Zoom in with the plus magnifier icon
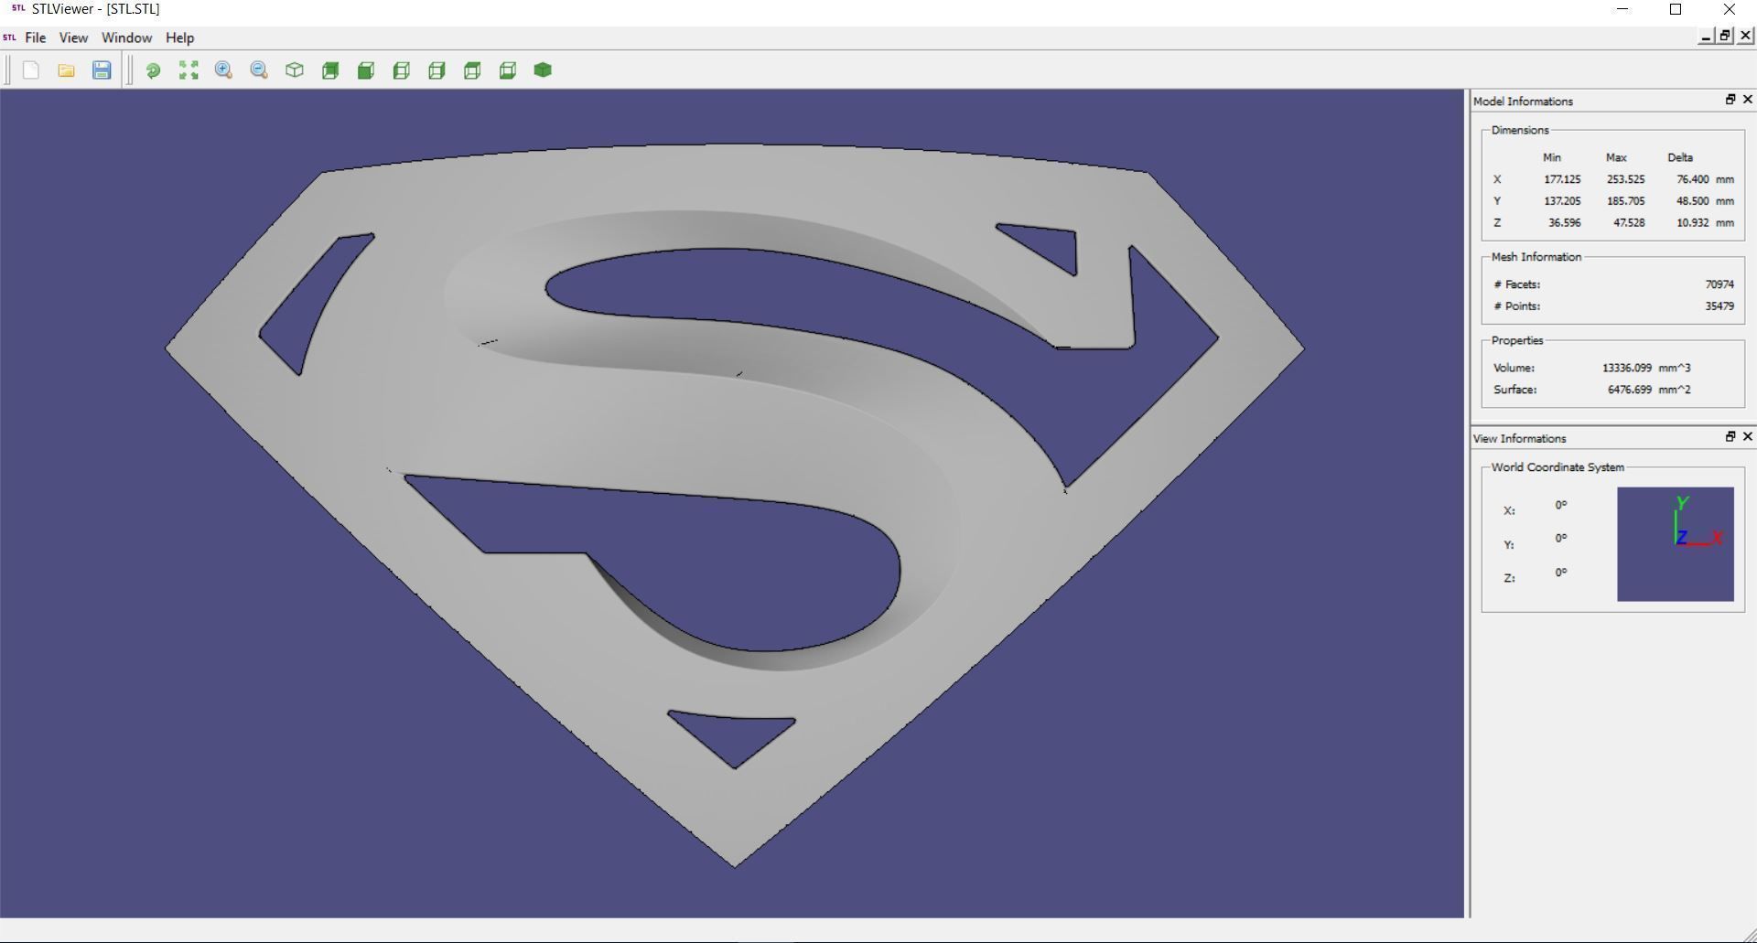This screenshot has height=943, width=1757. click(x=223, y=70)
